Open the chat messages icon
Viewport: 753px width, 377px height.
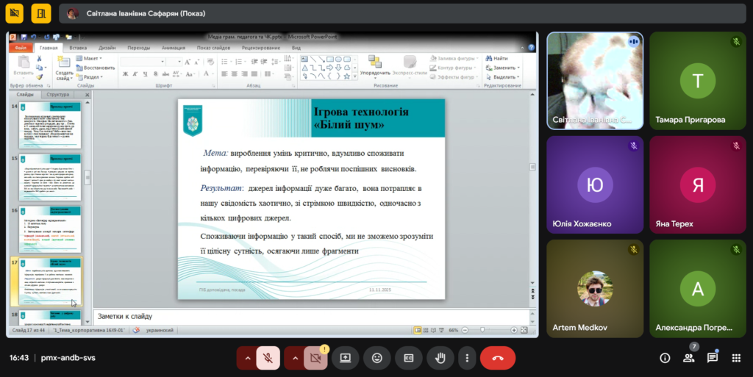click(713, 358)
